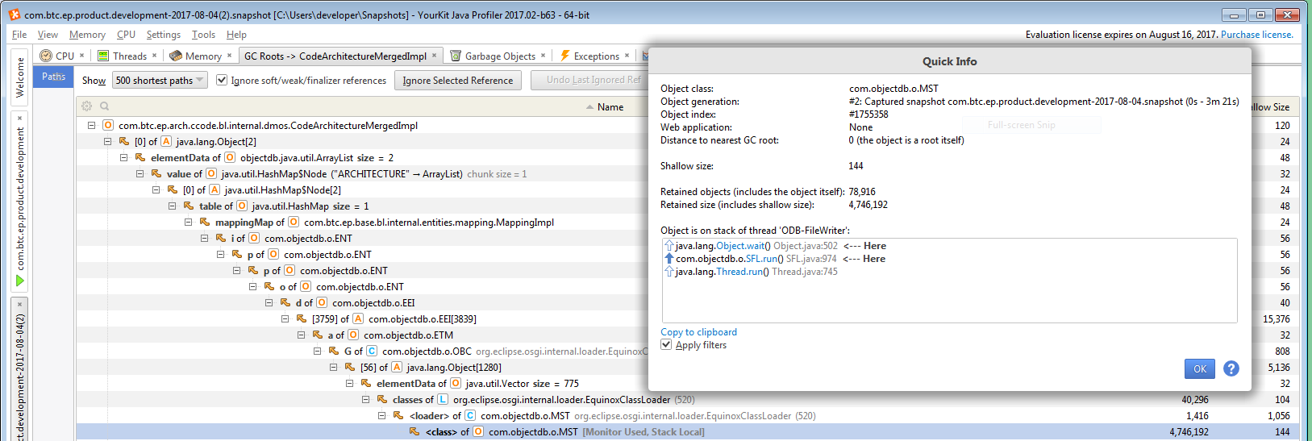Screen dimensions: 1312x441
Task: Switch to the Exceptions tab
Action: point(594,56)
